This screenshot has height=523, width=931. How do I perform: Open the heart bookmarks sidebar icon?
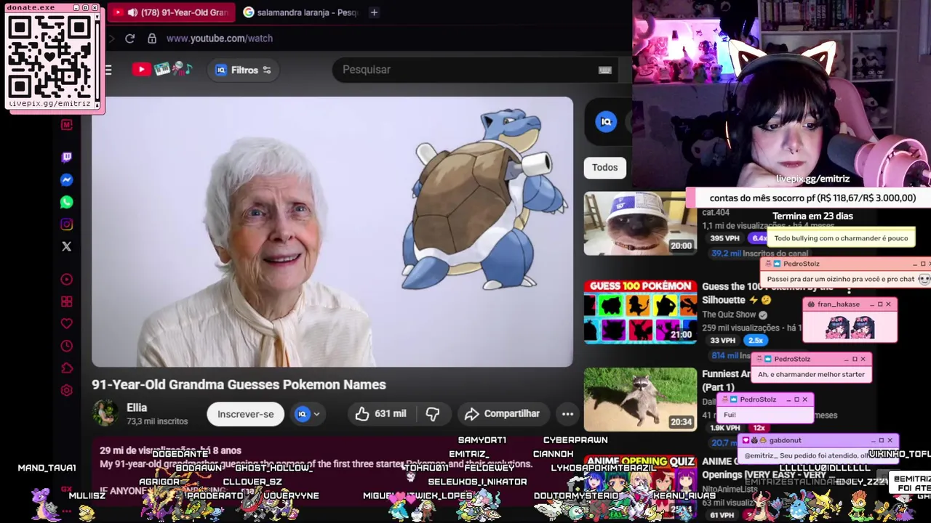[66, 323]
